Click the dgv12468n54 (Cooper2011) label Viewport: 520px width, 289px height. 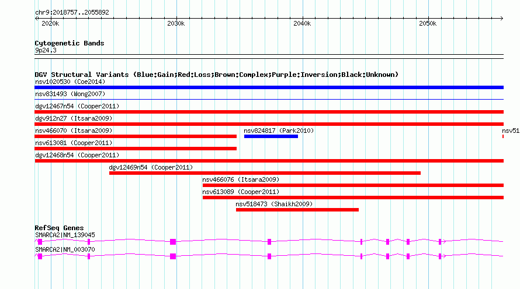tap(77, 155)
